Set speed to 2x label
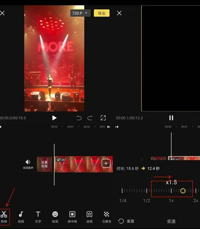 click(196, 201)
